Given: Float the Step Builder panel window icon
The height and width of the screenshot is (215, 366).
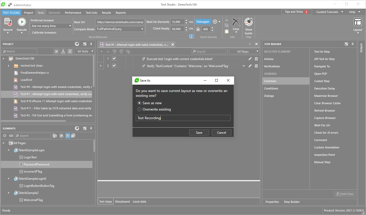Looking at the screenshot, I should coord(346,44).
